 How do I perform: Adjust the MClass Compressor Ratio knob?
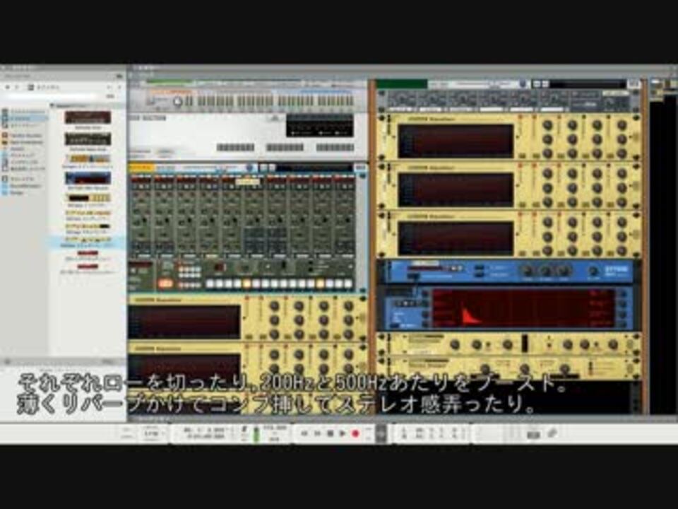508,344
